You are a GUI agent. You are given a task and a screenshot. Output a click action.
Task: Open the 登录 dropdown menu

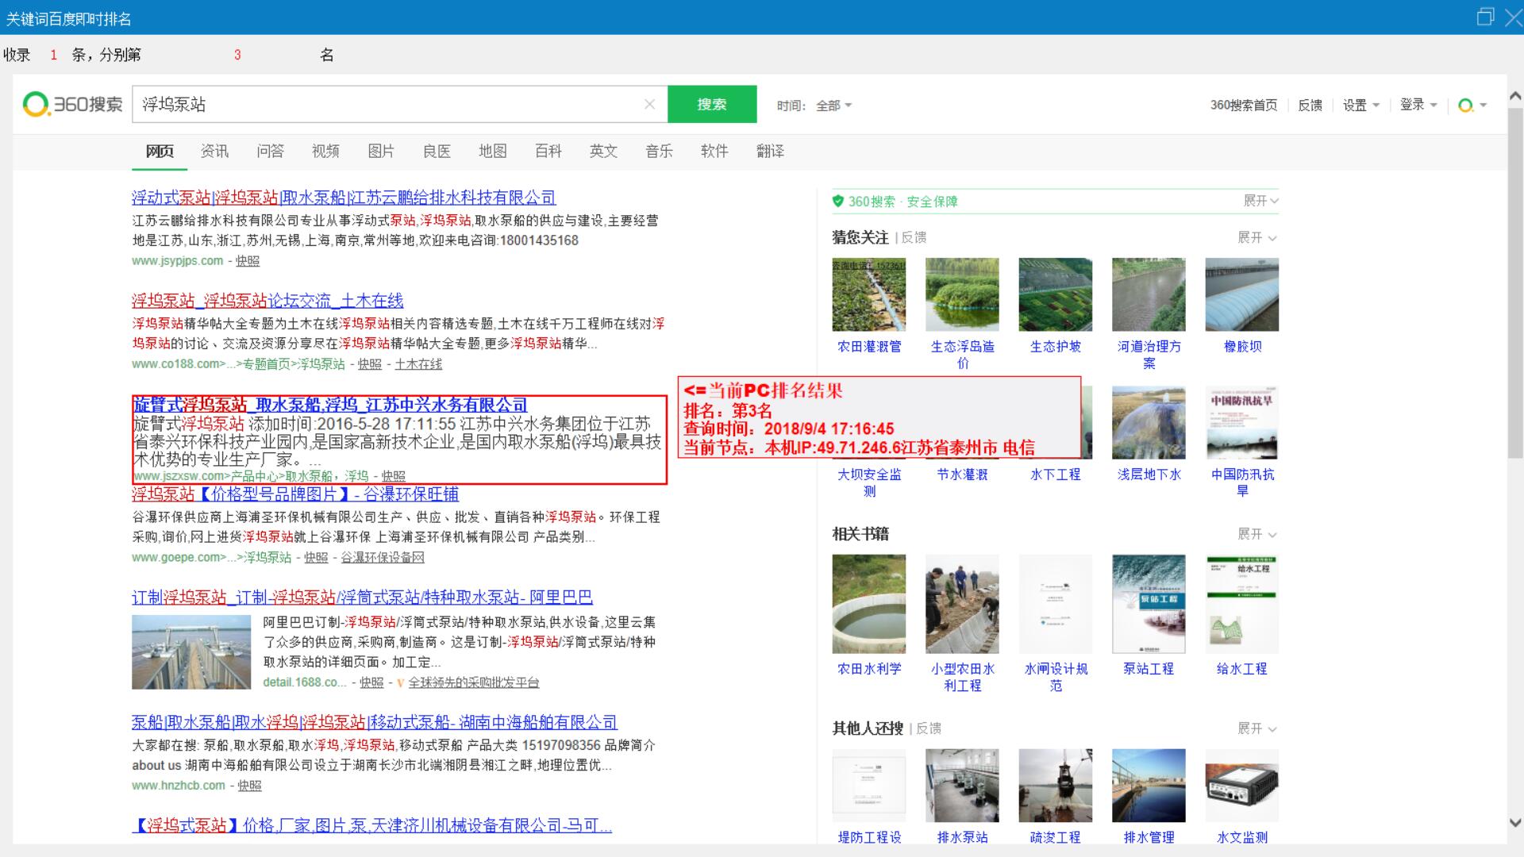point(1418,105)
